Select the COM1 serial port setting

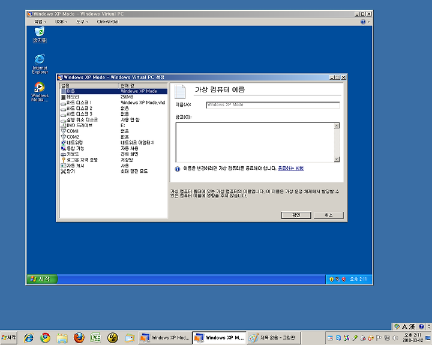pos(113,131)
